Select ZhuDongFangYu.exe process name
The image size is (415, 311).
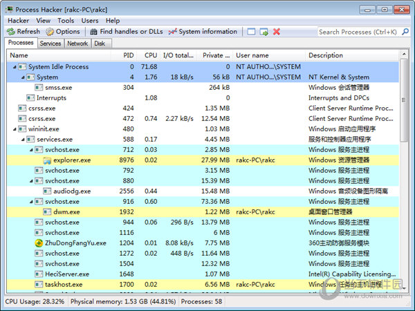pos(75,243)
